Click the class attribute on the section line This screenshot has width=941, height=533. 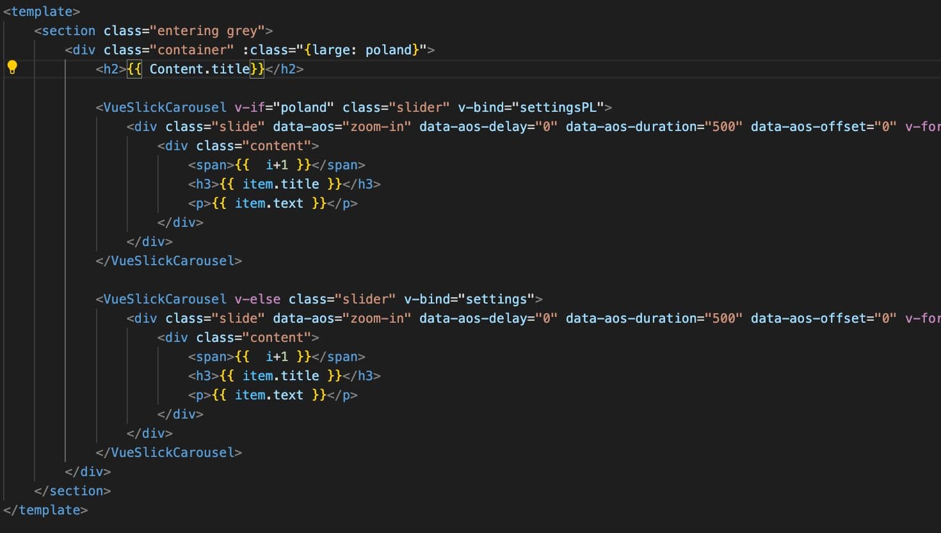tap(123, 31)
